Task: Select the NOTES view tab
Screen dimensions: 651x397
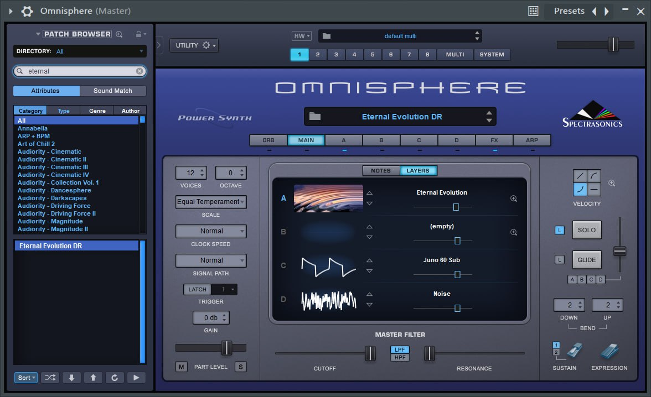Action: (381, 170)
